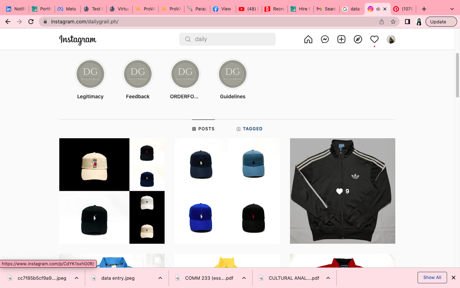This screenshot has height=288, width=460.
Task: Switch to the TAGGED tab
Action: point(249,129)
